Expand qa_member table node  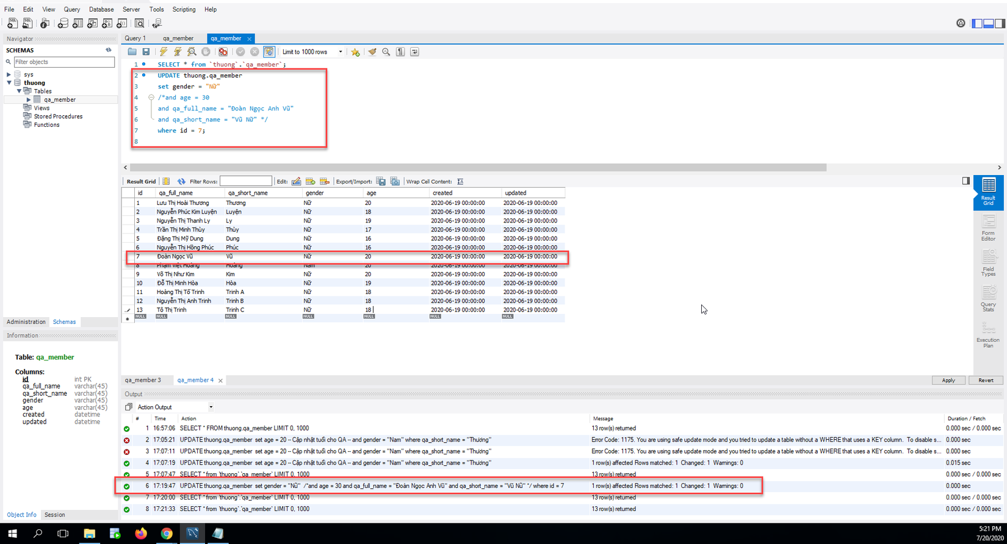click(28, 99)
